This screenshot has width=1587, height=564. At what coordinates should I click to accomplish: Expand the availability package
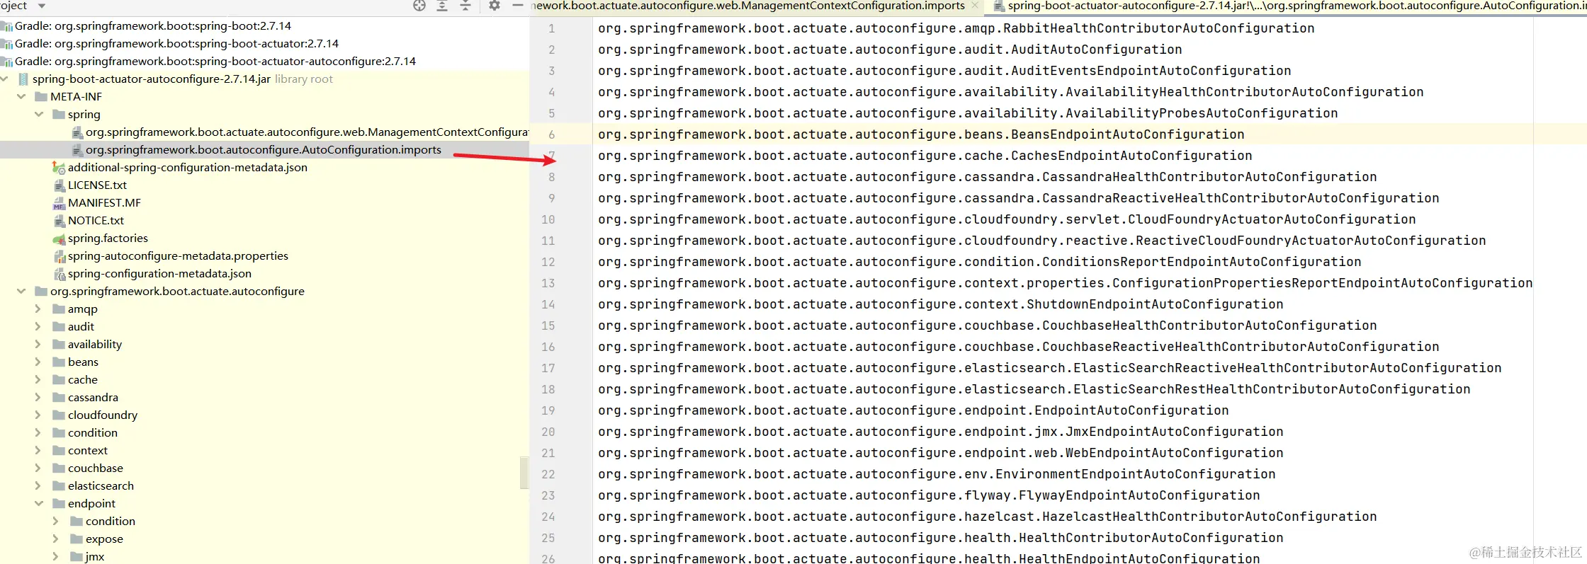pyautogui.click(x=38, y=345)
